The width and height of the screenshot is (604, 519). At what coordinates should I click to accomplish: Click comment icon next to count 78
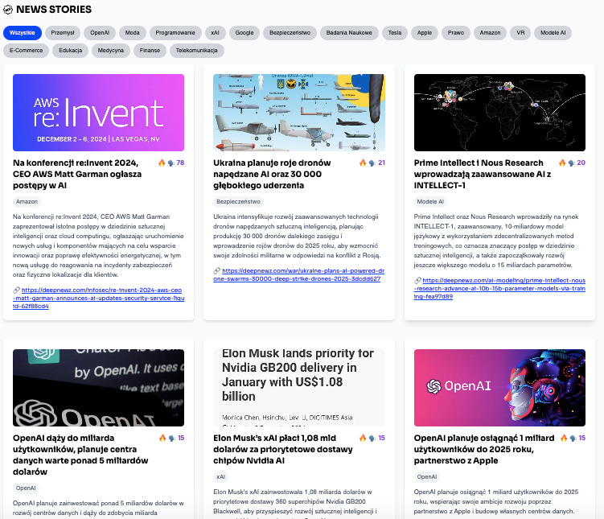pos(171,163)
